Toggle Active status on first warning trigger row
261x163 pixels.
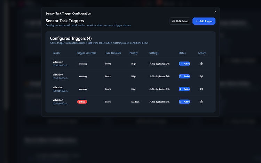pos(184,64)
